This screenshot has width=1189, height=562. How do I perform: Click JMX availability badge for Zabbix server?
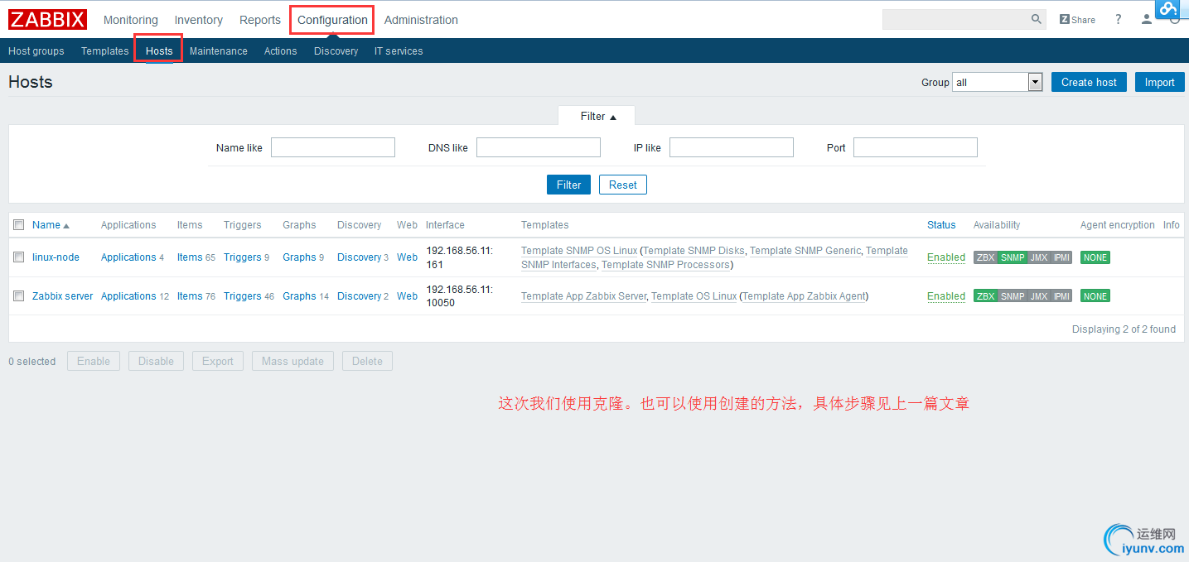click(x=1039, y=296)
